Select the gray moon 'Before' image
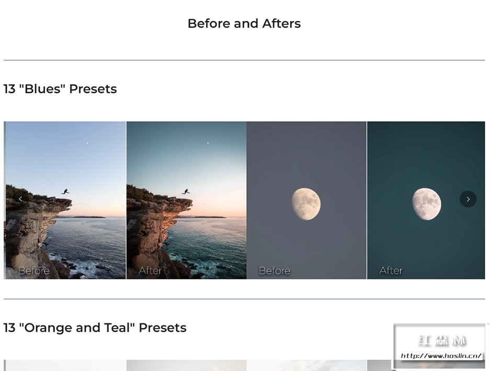 [x=306, y=157]
